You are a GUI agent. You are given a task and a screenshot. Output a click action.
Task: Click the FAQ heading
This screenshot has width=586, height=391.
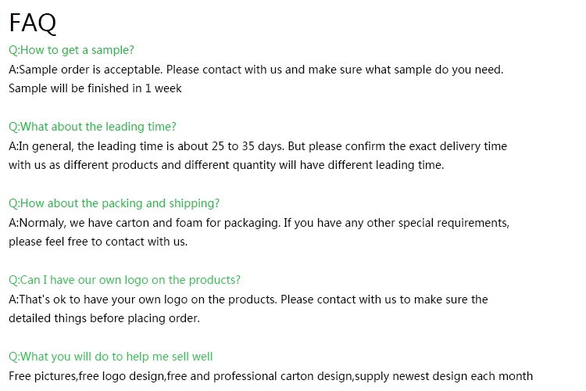[x=33, y=23]
